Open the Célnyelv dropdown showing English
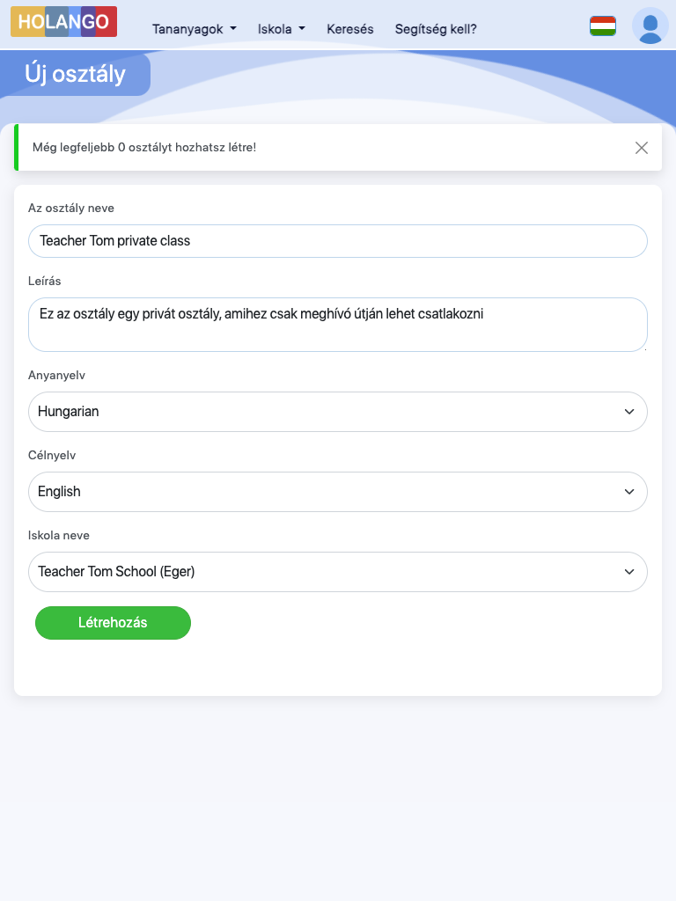676x901 pixels. 338,492
